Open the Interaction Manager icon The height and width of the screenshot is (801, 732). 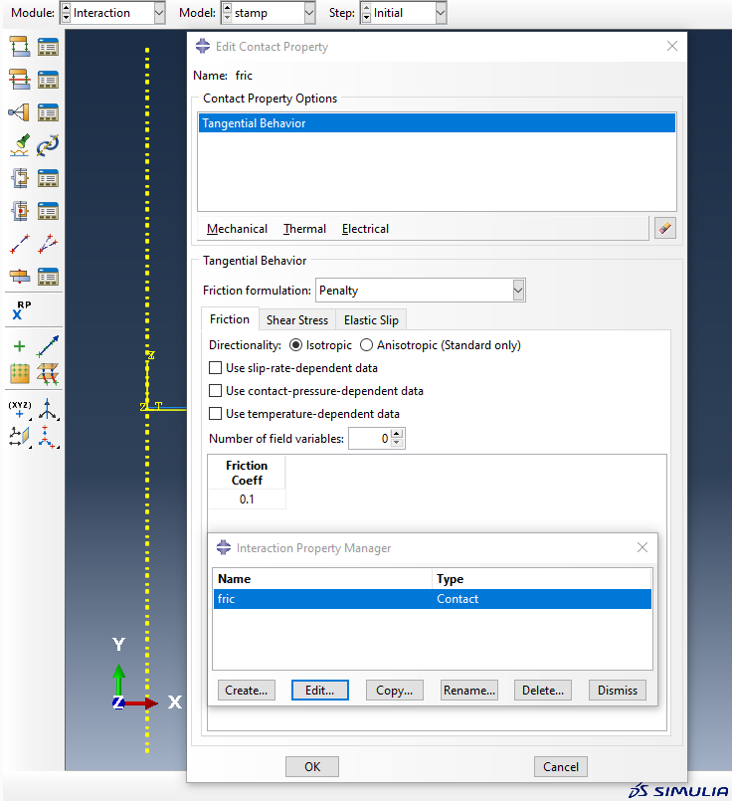click(x=48, y=47)
